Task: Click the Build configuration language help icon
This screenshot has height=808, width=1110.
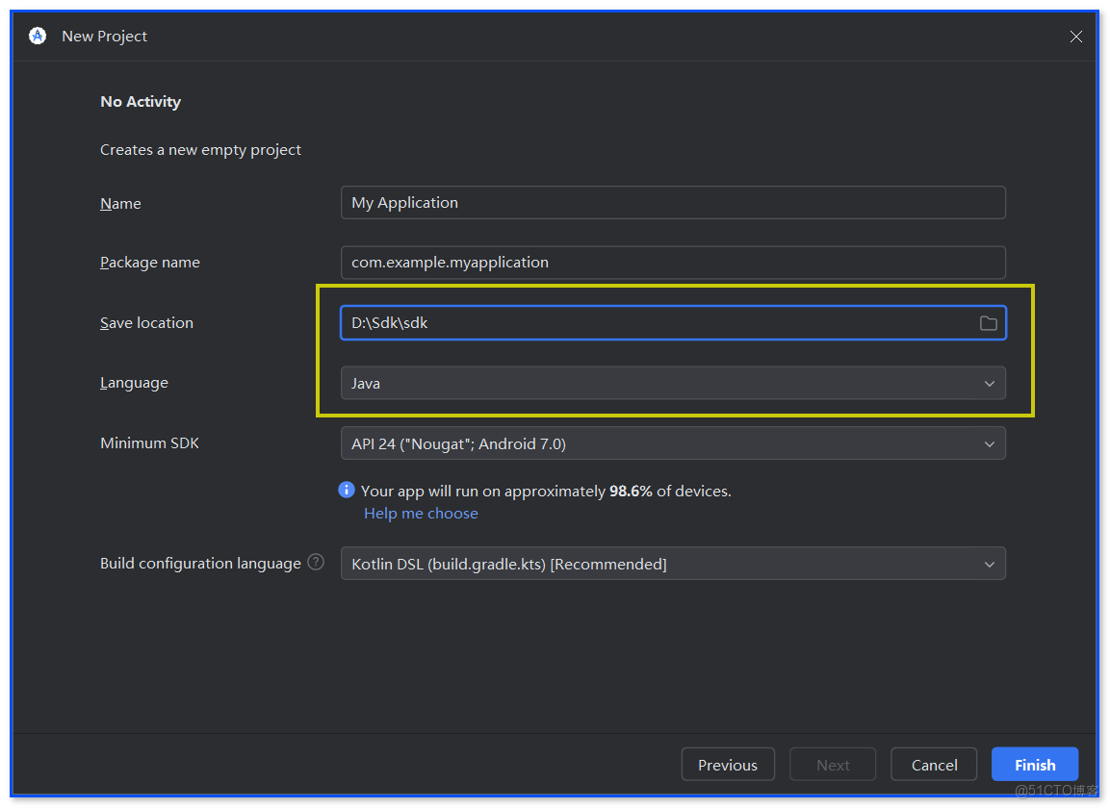Action: [x=316, y=562]
